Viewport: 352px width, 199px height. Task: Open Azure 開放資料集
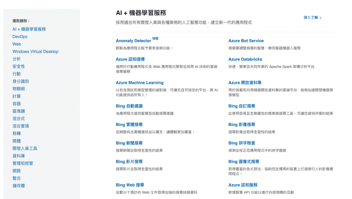(x=245, y=83)
